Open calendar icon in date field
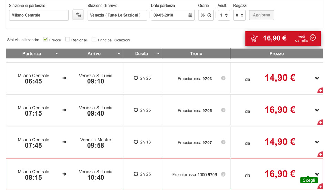 [190, 16]
